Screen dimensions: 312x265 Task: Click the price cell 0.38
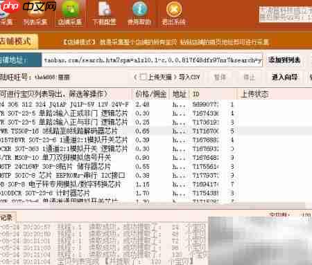click(142, 176)
